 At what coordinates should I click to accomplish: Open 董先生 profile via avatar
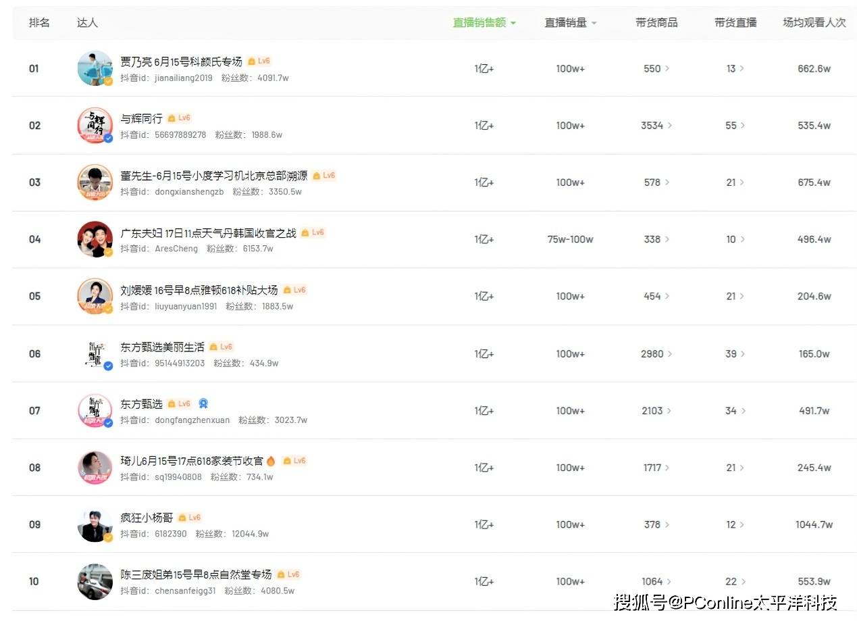[95, 182]
